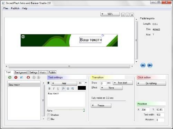This screenshot has height=129, width=173.
Task: Click the text list scroll down arrow
Action: (x=43, y=119)
